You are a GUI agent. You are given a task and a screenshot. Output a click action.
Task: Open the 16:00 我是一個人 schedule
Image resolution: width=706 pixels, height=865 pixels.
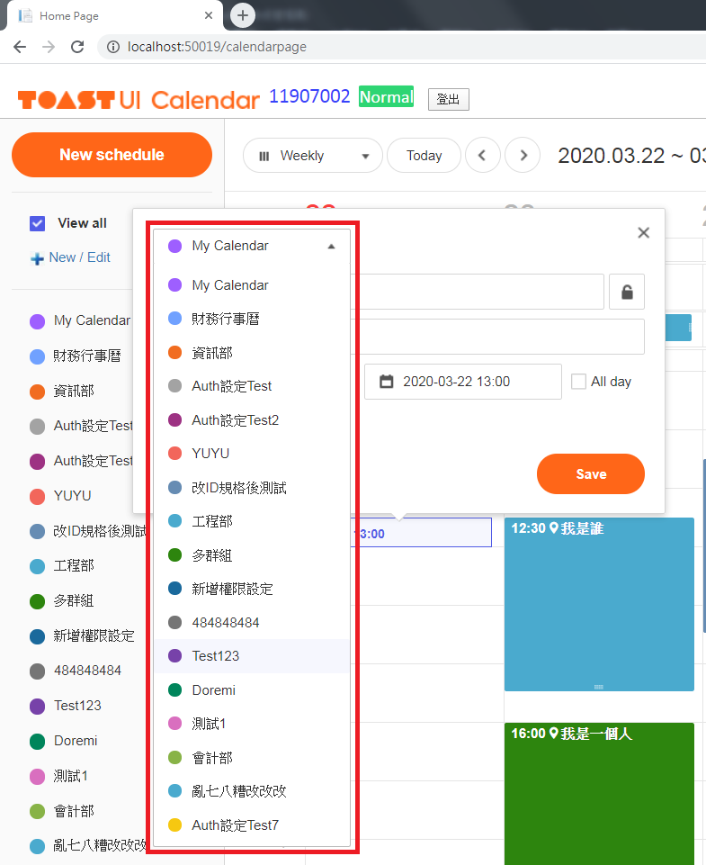[x=599, y=794]
